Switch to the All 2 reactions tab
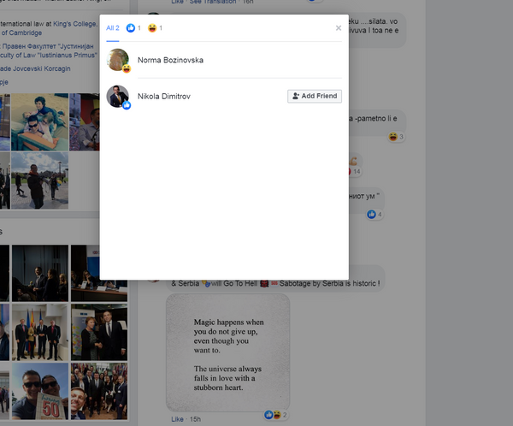This screenshot has height=426, width=513. 113,28
